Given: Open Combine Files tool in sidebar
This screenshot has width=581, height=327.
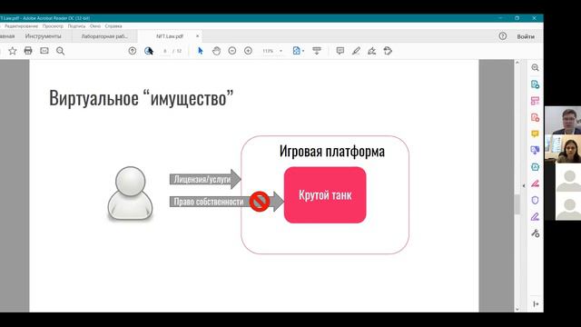Looking at the screenshot, I should (x=535, y=150).
